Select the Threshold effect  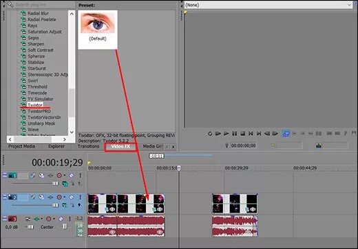point(37,87)
